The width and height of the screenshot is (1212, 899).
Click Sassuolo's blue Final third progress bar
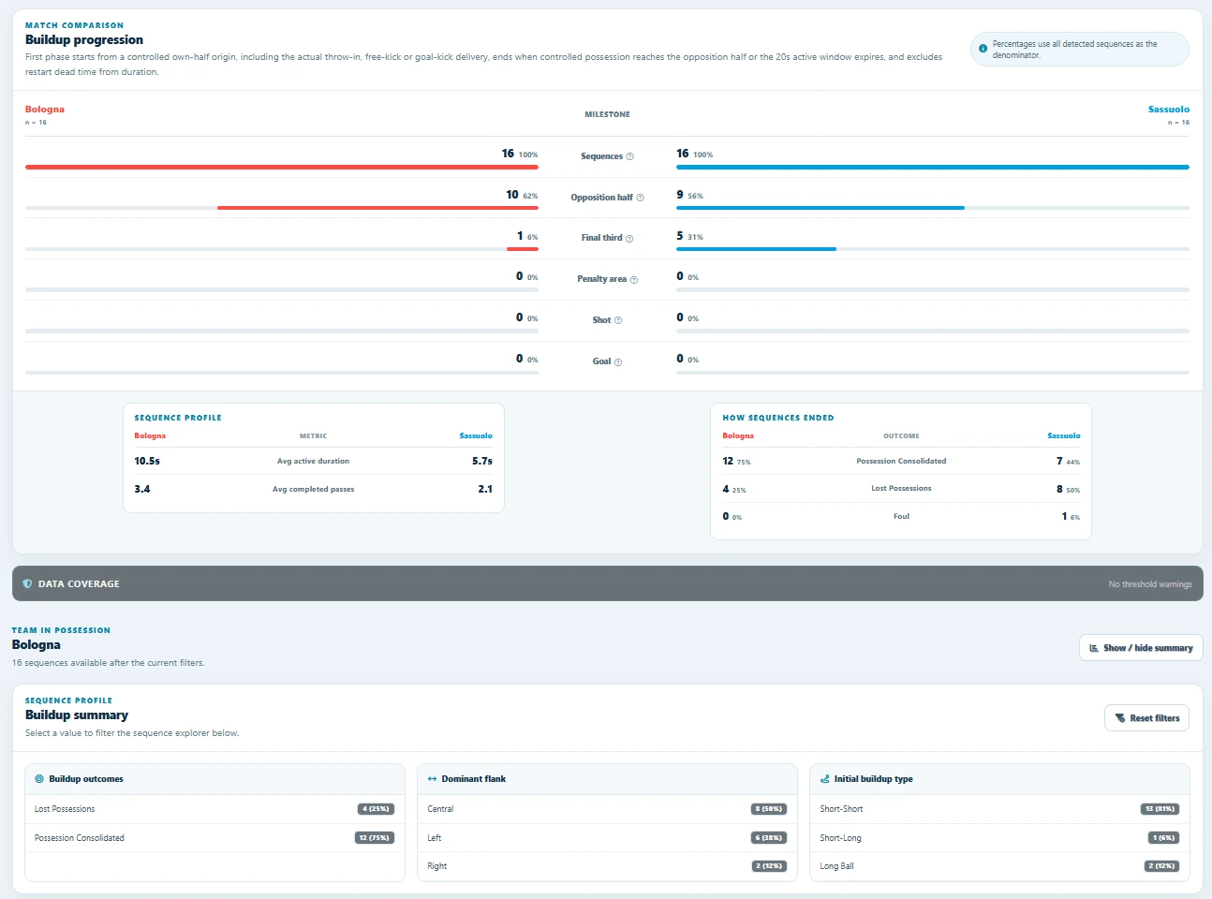pos(756,249)
